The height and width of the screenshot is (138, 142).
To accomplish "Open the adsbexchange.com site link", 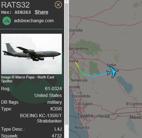I will [x=34, y=21].
